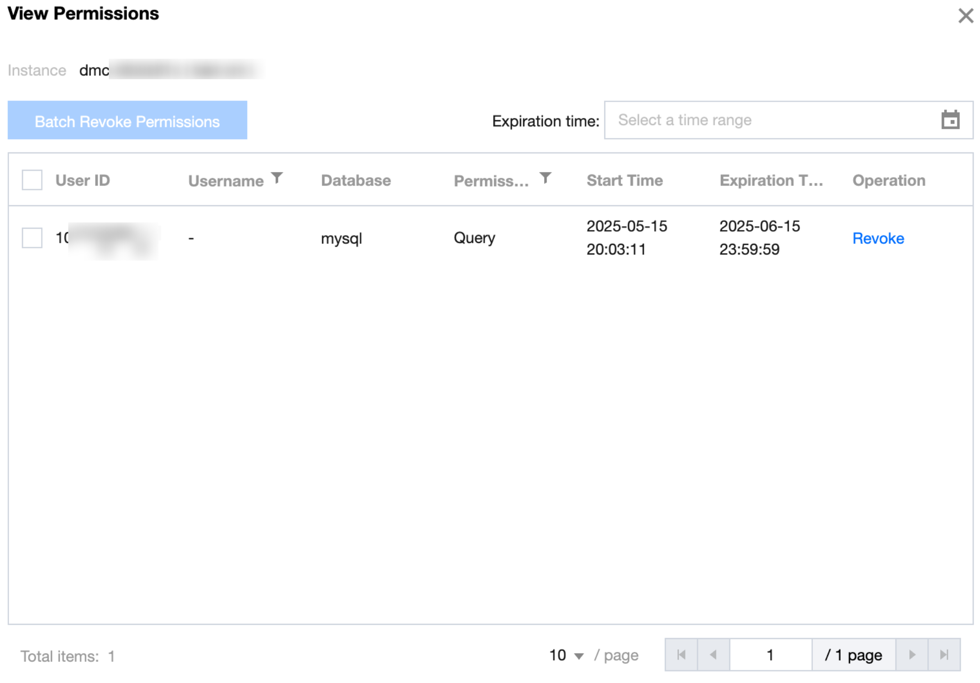The image size is (980, 683).
Task: Go to the previous page arrow
Action: [713, 654]
